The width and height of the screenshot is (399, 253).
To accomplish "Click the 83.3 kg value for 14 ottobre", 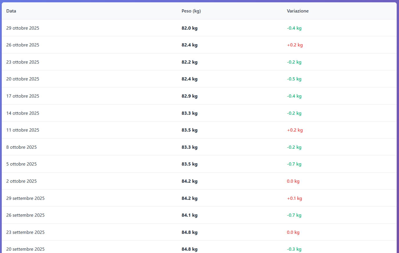I will [x=189, y=113].
